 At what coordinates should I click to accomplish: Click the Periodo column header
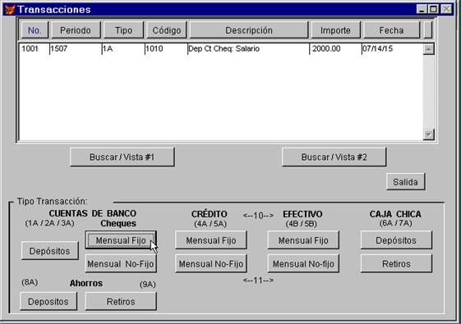76,30
